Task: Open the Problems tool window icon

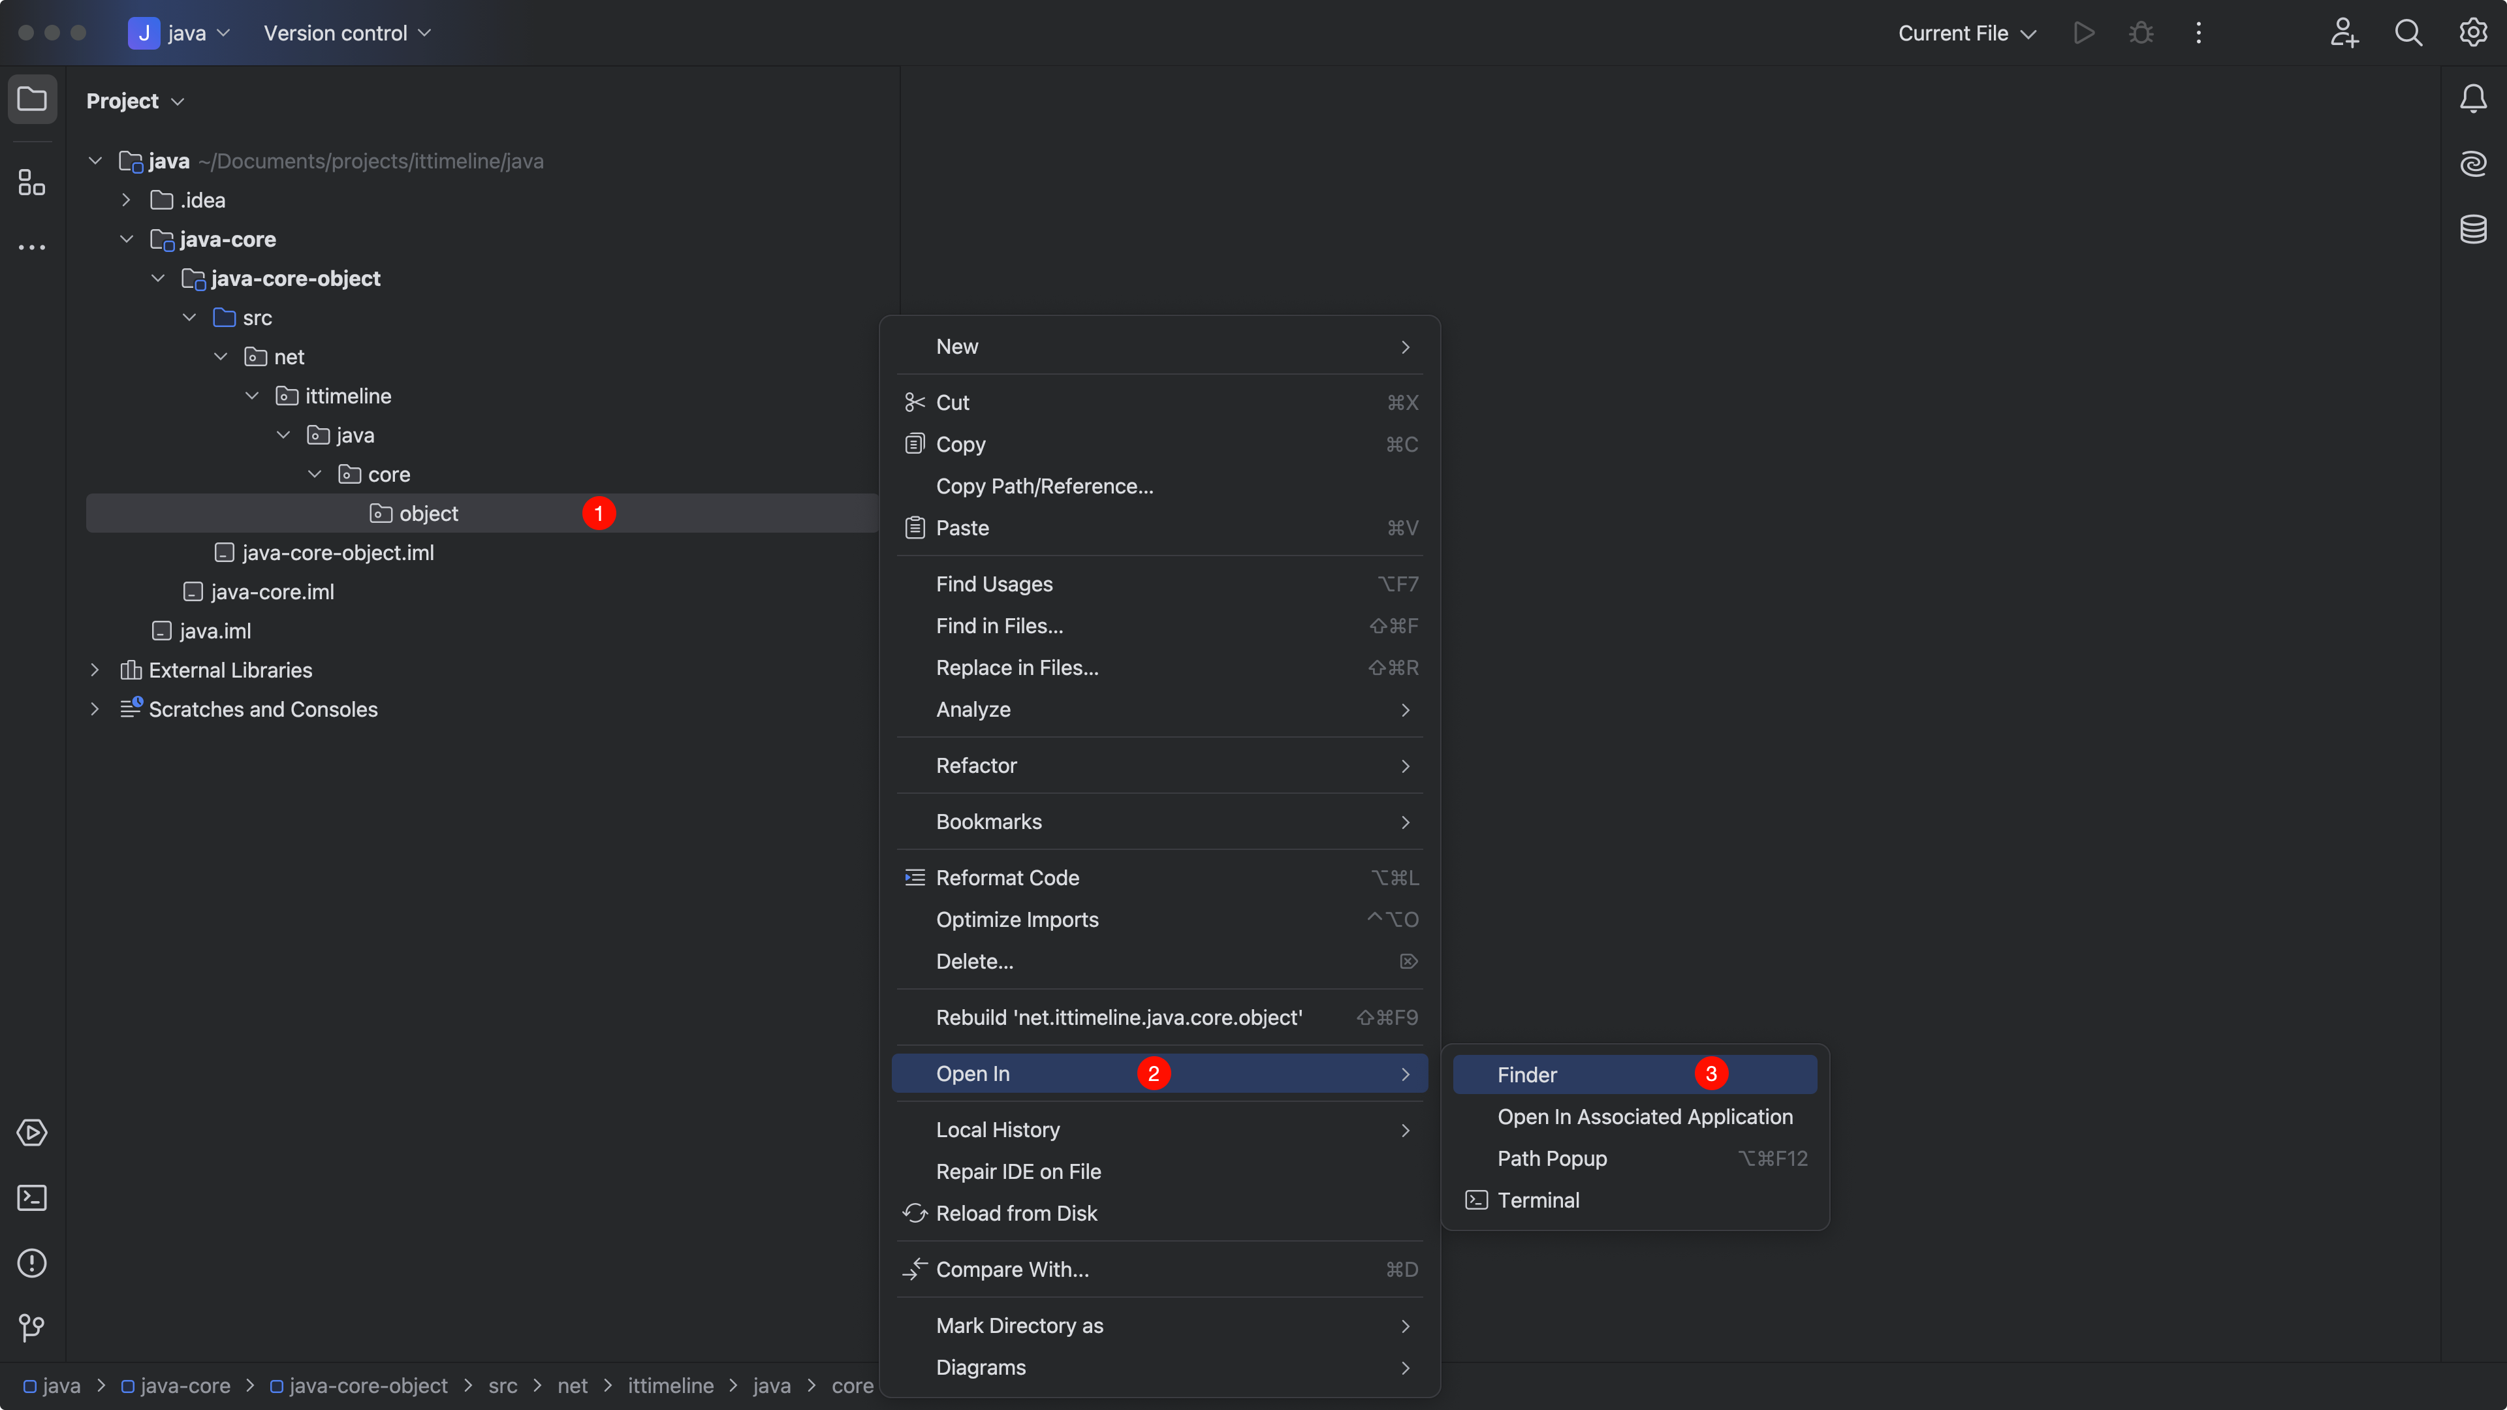Action: coord(32,1263)
